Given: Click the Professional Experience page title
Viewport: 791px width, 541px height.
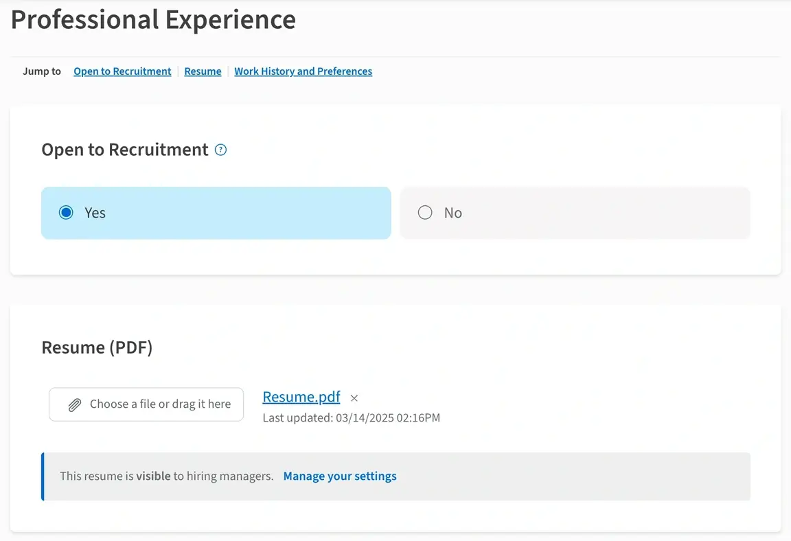Looking at the screenshot, I should point(153,20).
